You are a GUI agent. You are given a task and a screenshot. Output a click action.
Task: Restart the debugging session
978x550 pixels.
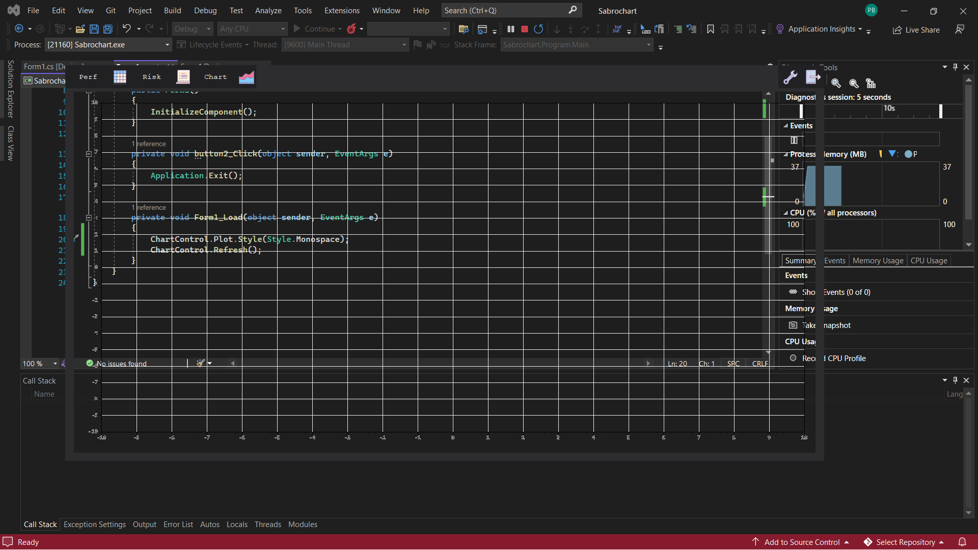(x=538, y=29)
